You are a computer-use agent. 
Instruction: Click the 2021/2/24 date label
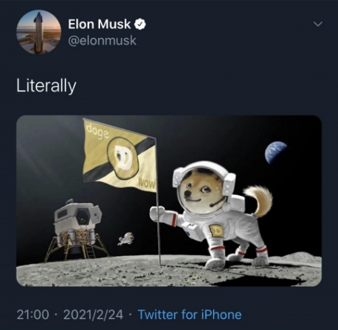93,314
